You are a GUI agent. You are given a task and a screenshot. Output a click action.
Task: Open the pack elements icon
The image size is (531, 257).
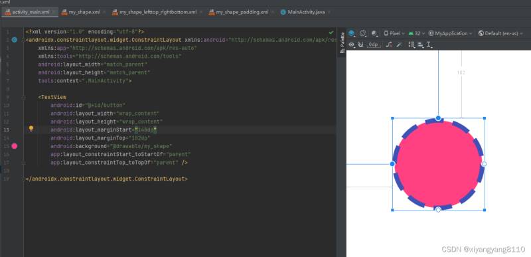click(412, 44)
